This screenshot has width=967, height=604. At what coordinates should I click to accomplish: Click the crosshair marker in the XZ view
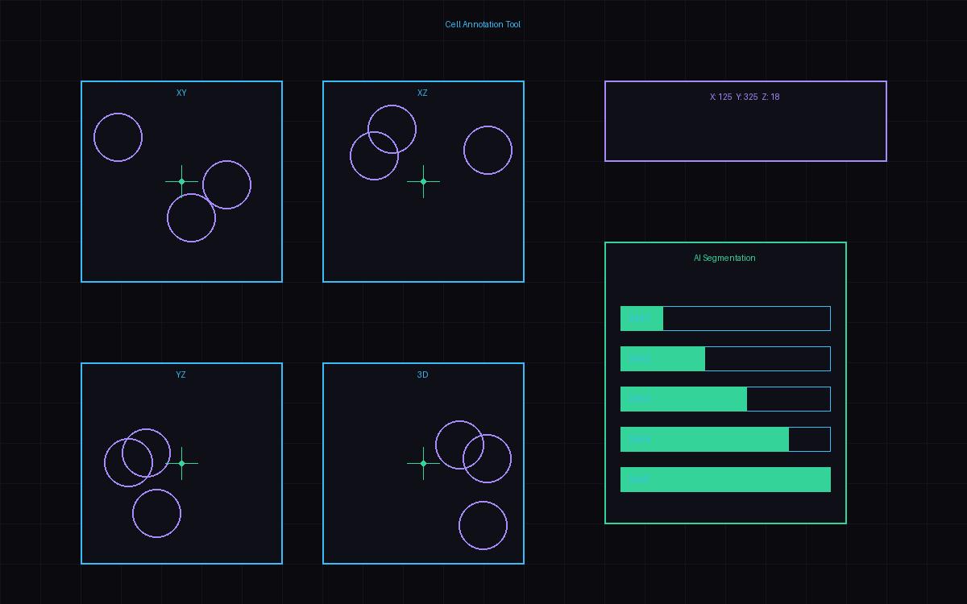coord(423,181)
